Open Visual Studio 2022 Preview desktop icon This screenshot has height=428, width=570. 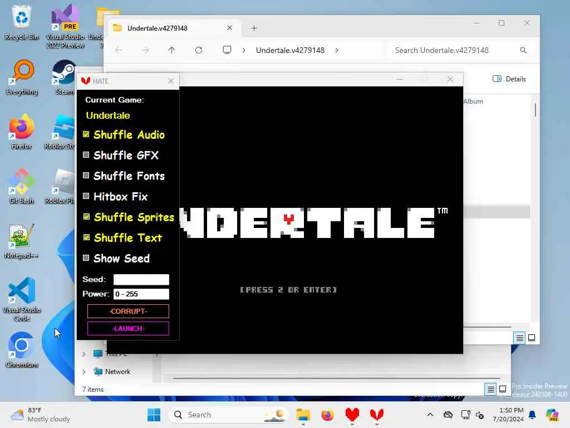65,26
